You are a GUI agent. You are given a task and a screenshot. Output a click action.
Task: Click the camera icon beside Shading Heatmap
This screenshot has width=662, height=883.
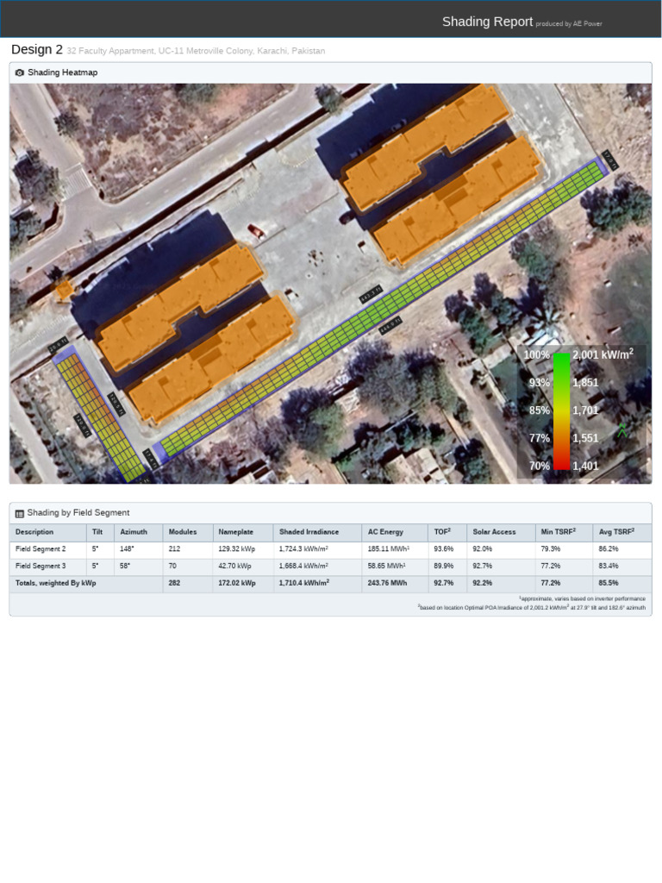coord(20,72)
